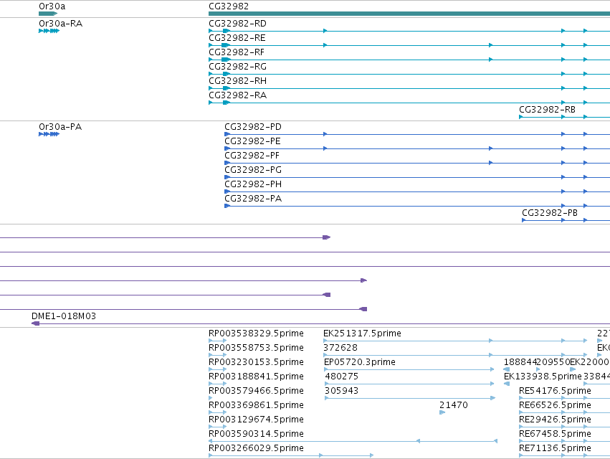
Task: Select feature 305943
Action: point(342,392)
